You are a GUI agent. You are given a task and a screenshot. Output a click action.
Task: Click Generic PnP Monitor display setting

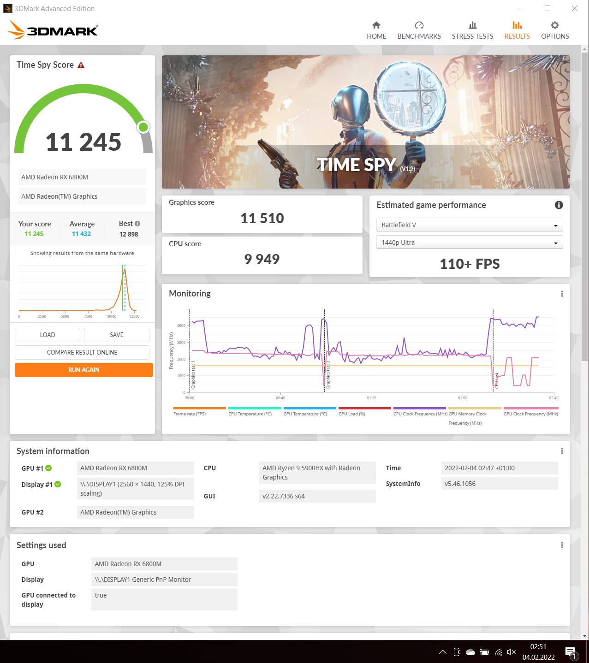[164, 580]
